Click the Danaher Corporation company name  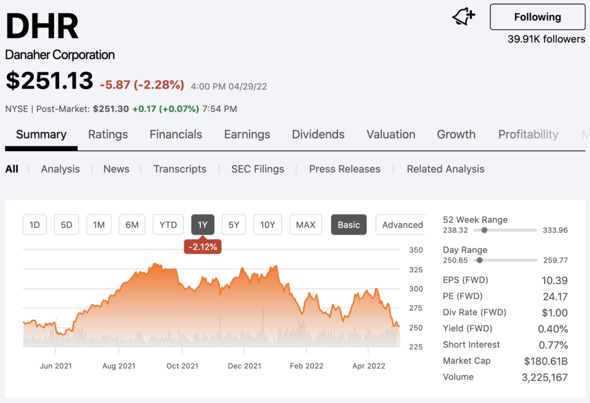60,55
